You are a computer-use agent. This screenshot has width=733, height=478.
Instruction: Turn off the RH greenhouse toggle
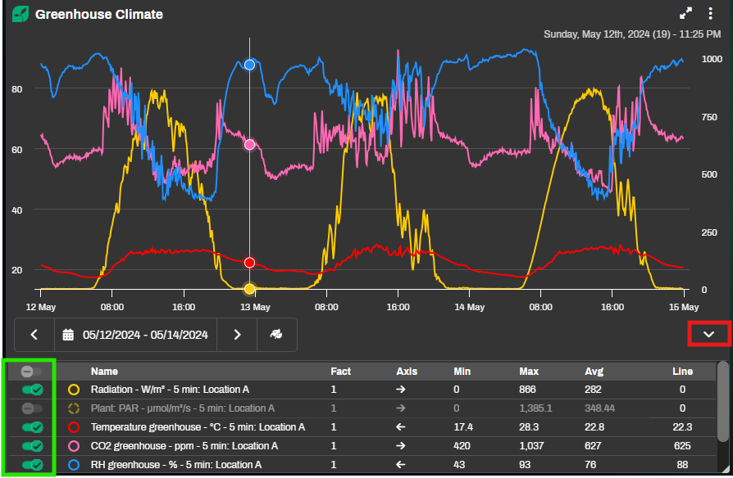click(x=32, y=464)
